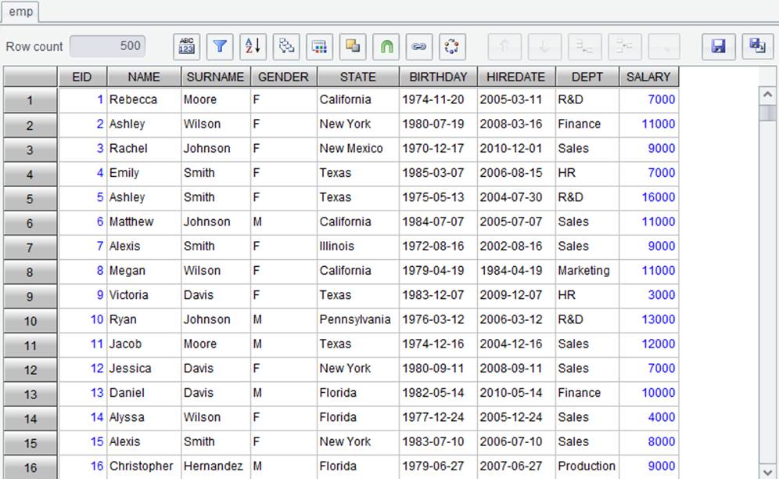The width and height of the screenshot is (779, 479).
Task: Click the scrollbar down arrow
Action: [x=767, y=471]
